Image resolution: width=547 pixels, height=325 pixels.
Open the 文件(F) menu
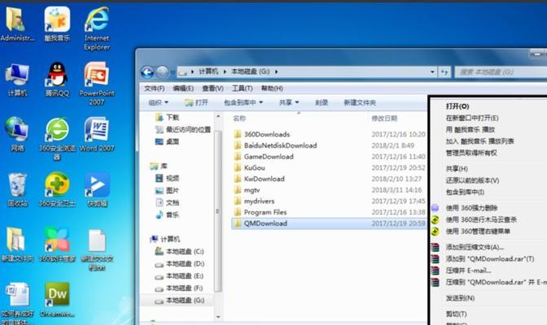click(154, 89)
